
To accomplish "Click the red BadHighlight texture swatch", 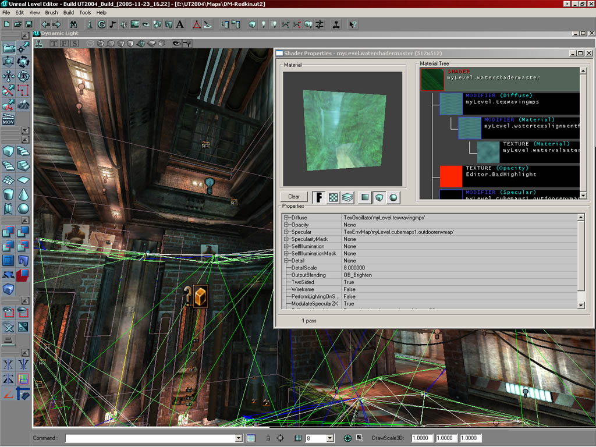I will 451,176.
